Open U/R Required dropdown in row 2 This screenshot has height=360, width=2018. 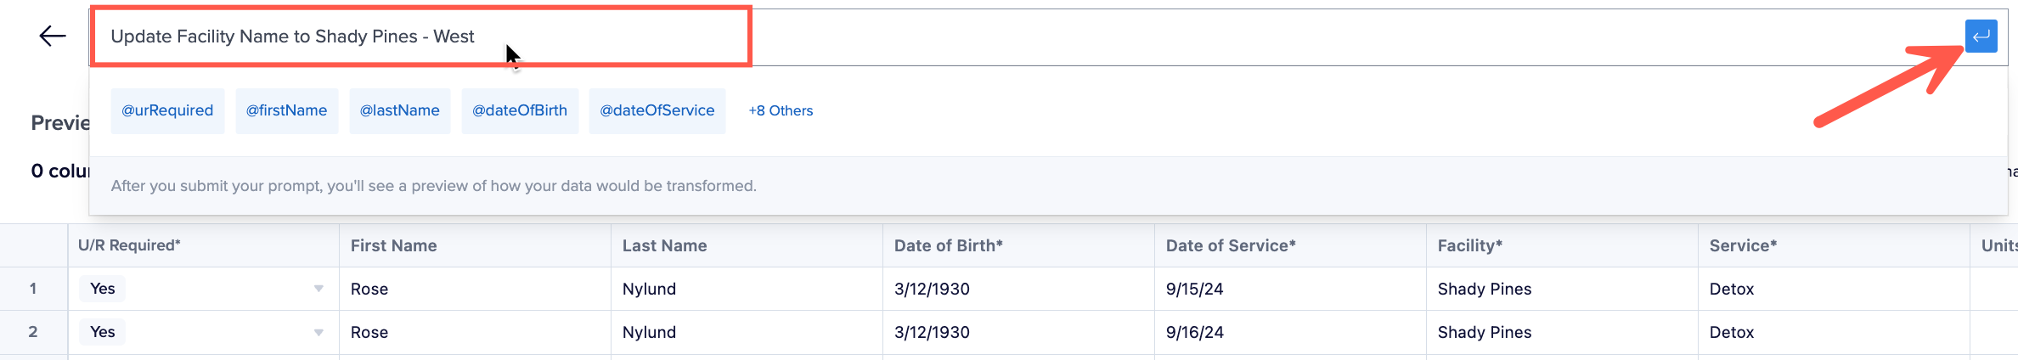318,332
